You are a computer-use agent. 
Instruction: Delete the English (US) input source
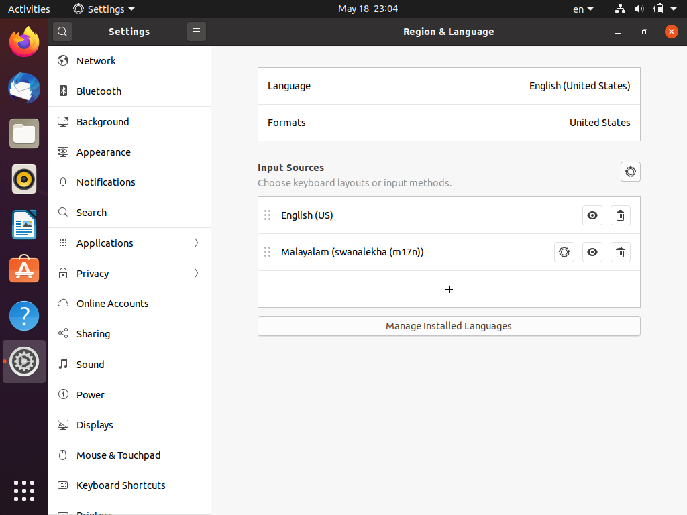[620, 215]
